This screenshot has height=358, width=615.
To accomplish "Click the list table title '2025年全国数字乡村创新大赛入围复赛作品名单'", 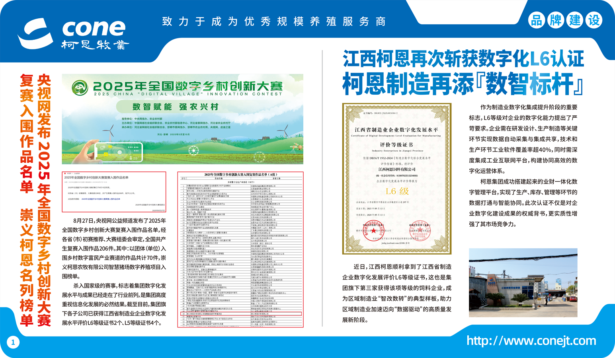I will pos(240,175).
